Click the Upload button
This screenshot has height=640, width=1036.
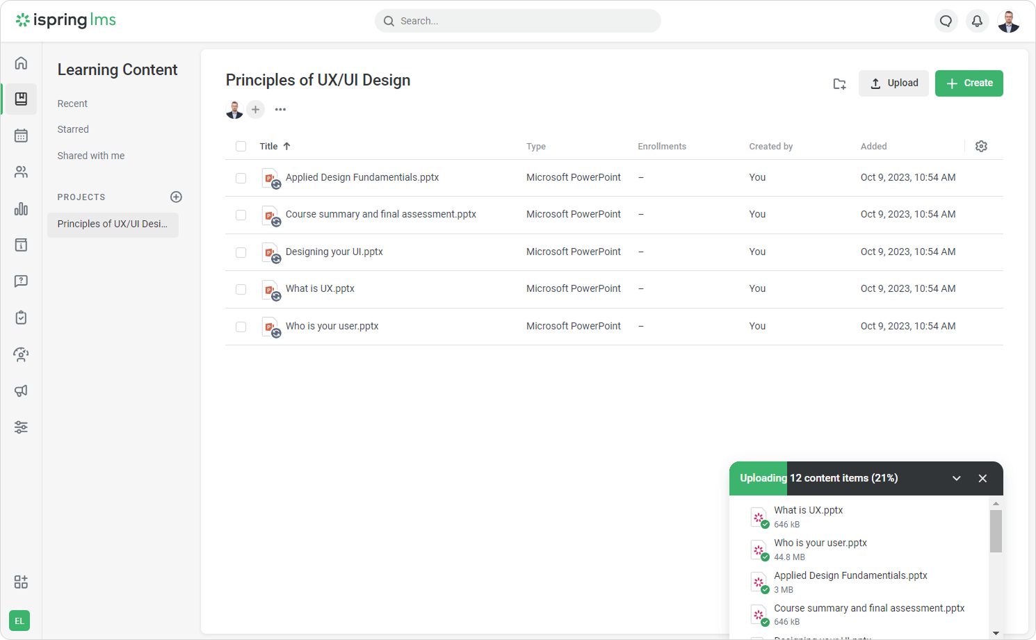point(893,83)
